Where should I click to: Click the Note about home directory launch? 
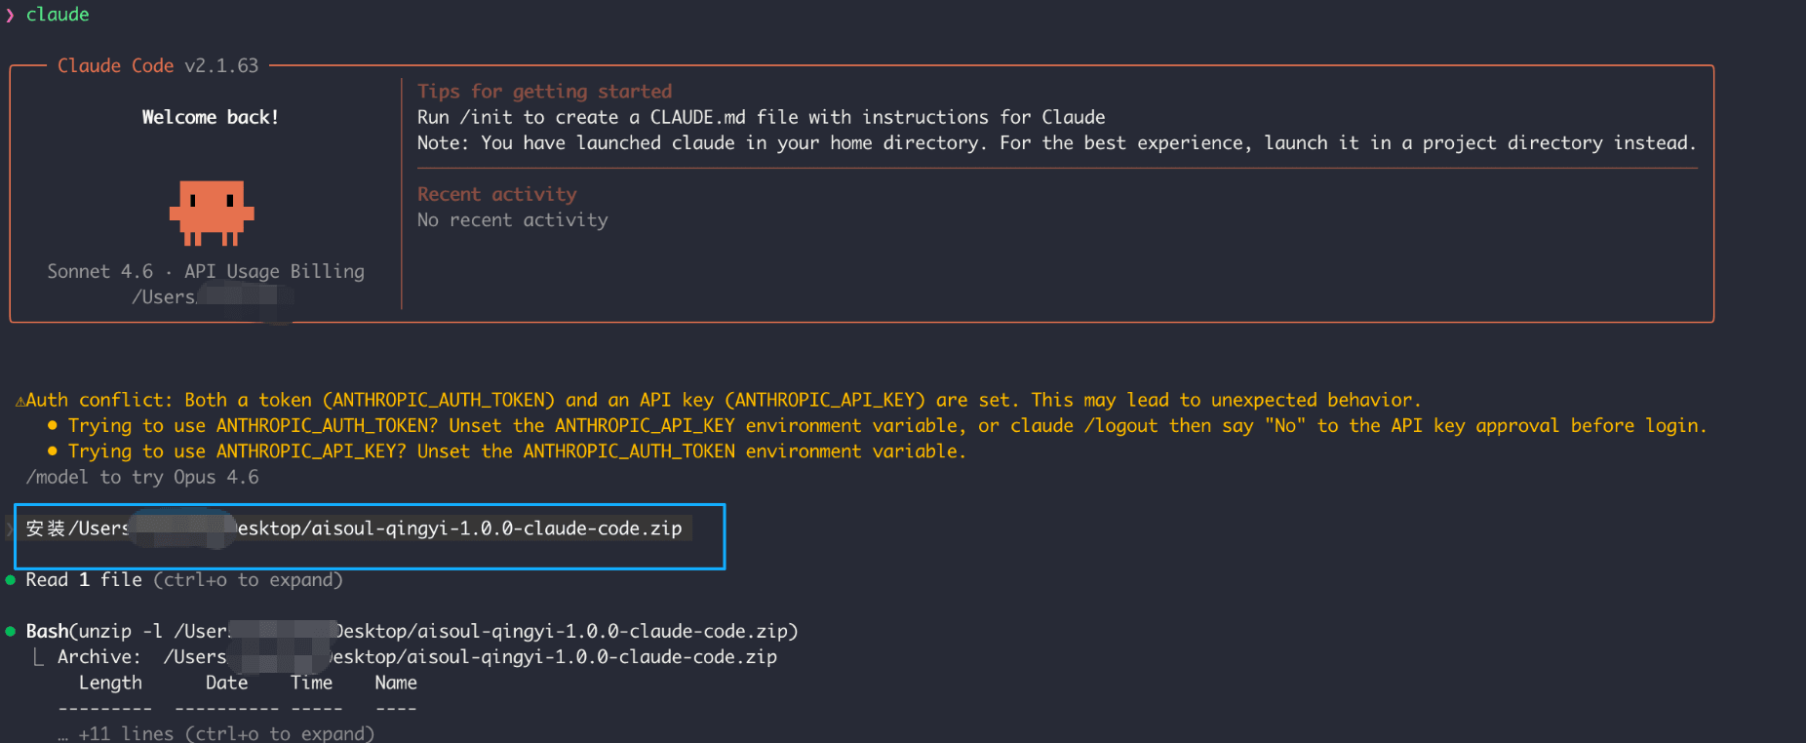(x=1057, y=143)
